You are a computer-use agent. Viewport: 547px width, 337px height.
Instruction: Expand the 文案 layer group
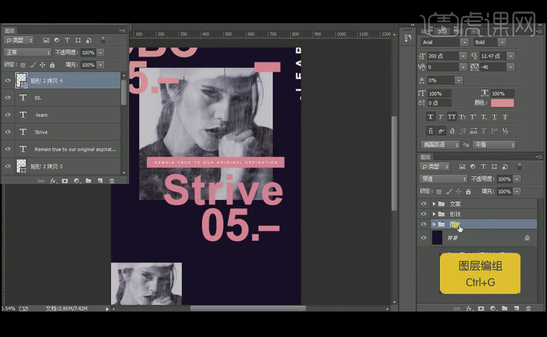coord(434,204)
